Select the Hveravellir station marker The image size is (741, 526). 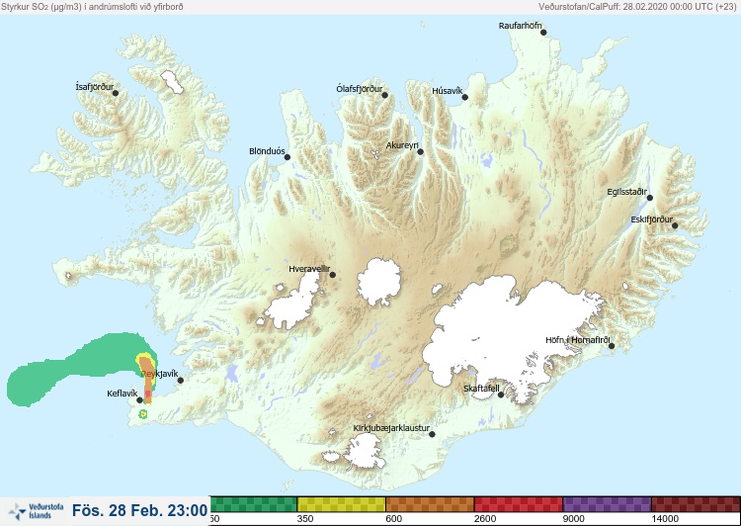pyautogui.click(x=332, y=275)
